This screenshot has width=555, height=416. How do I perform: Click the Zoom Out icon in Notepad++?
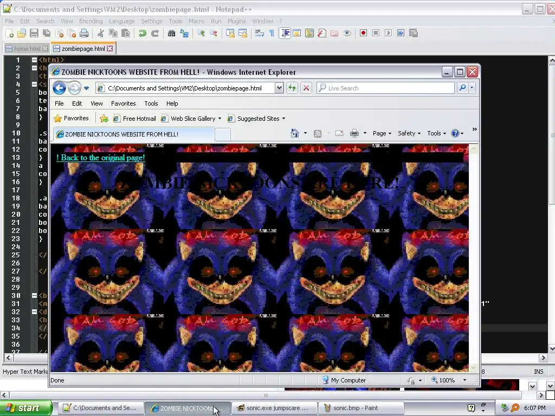tap(213, 33)
